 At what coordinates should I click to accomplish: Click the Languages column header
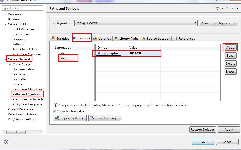coord(74,47)
